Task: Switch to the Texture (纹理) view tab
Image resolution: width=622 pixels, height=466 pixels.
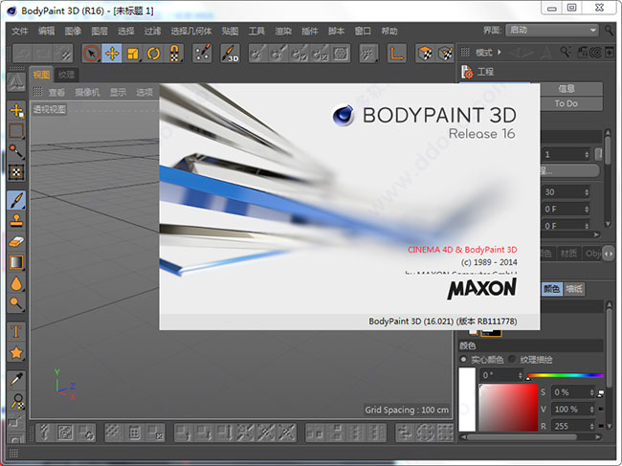Action: [x=66, y=75]
